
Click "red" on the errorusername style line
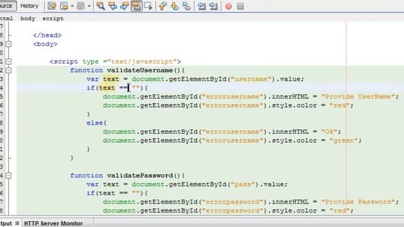pyautogui.click(x=340, y=105)
